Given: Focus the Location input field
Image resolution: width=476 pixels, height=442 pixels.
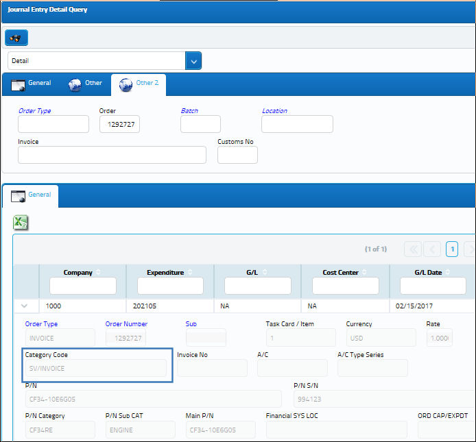Looking at the screenshot, I should [297, 124].
